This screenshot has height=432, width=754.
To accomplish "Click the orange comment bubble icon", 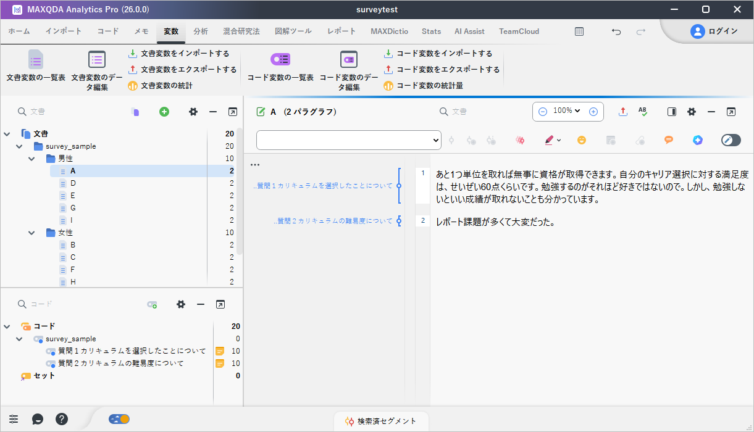I will (x=668, y=140).
